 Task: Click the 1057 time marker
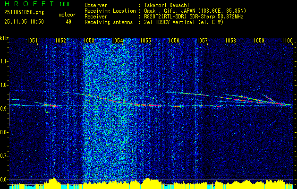[202, 40]
